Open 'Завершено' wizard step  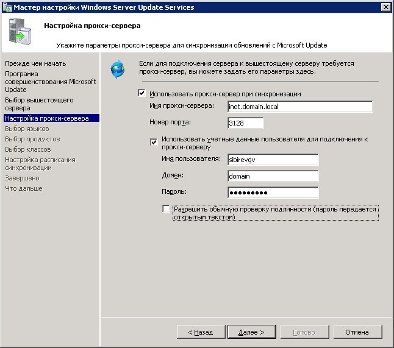pyautogui.click(x=22, y=178)
